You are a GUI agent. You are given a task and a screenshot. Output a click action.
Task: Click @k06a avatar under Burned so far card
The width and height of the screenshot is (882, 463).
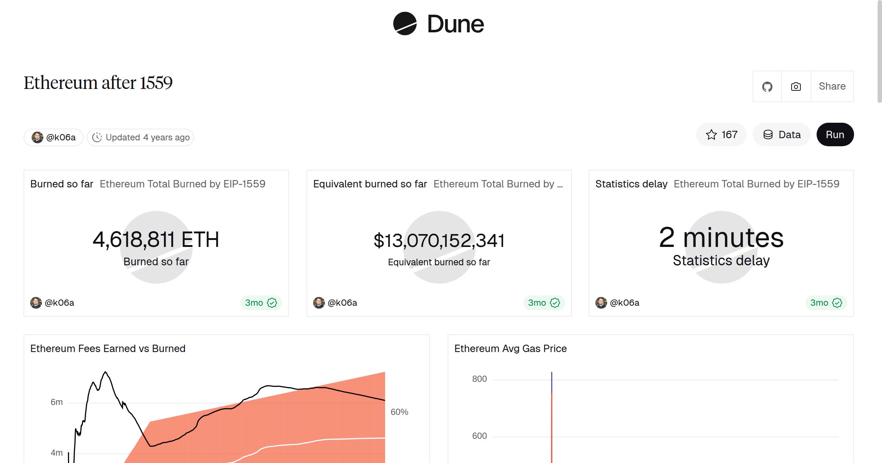coord(36,302)
